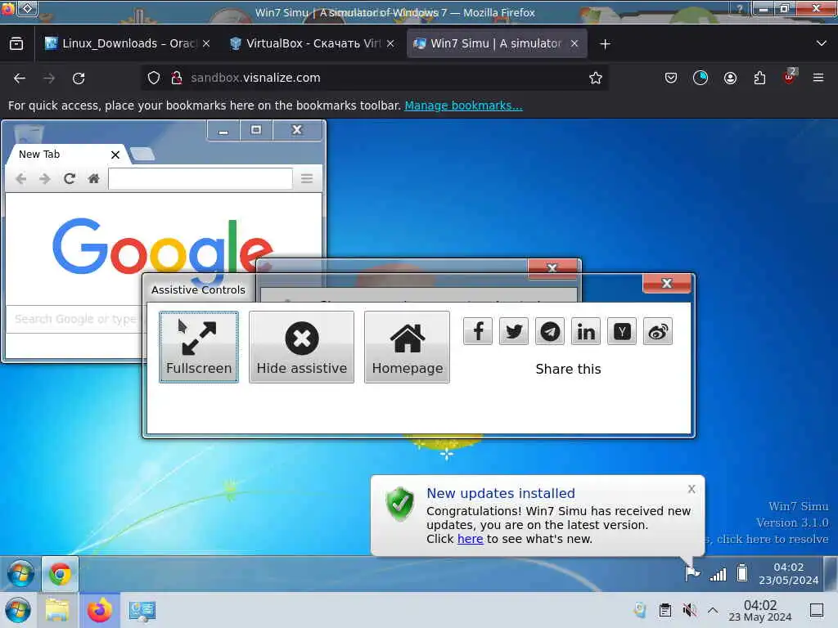Viewport: 838px width, 628px height.
Task: Open a new tab in simulated Chrome
Action: click(142, 155)
